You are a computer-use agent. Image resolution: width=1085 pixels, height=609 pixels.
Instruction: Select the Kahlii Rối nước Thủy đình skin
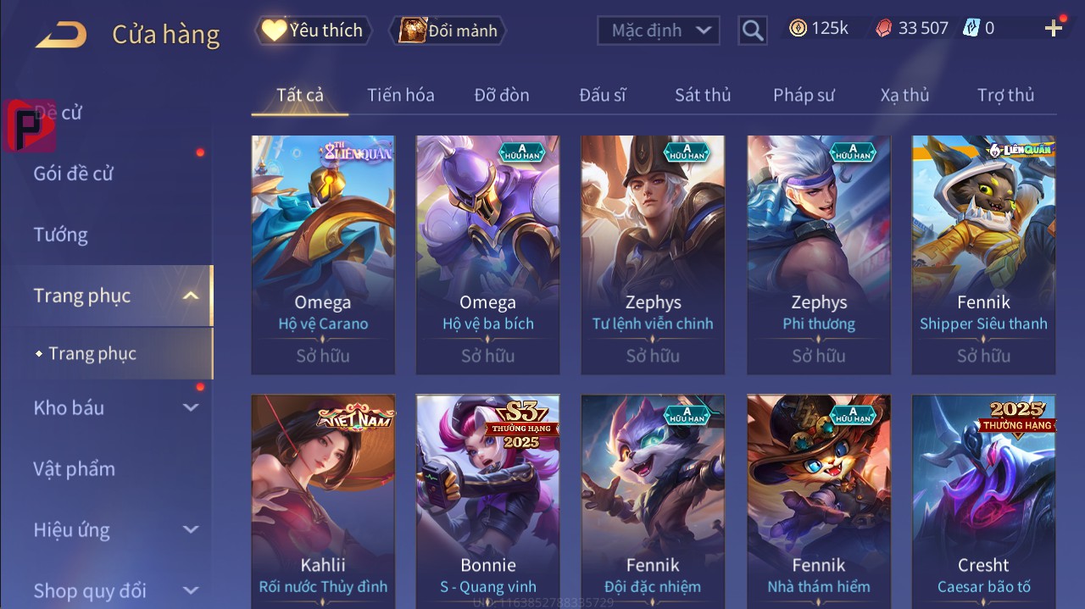[323, 501]
